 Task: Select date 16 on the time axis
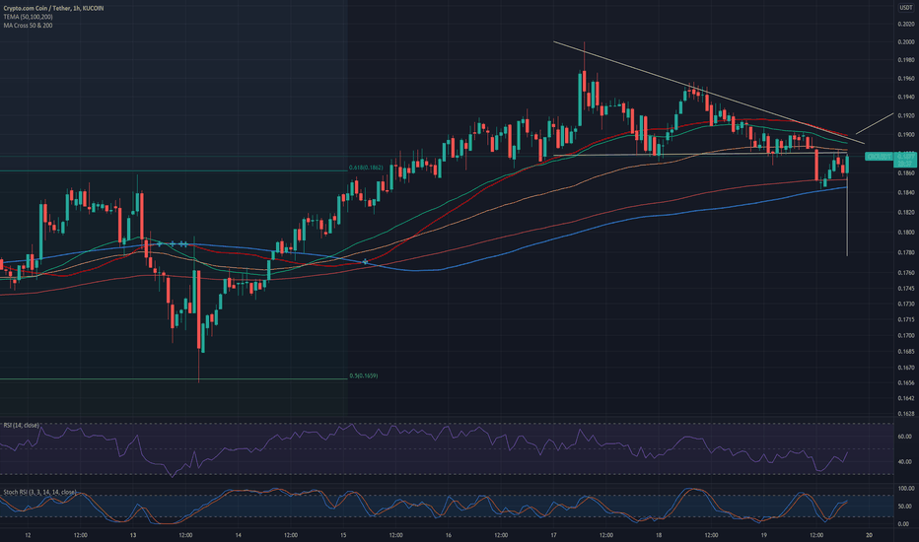tap(449, 535)
